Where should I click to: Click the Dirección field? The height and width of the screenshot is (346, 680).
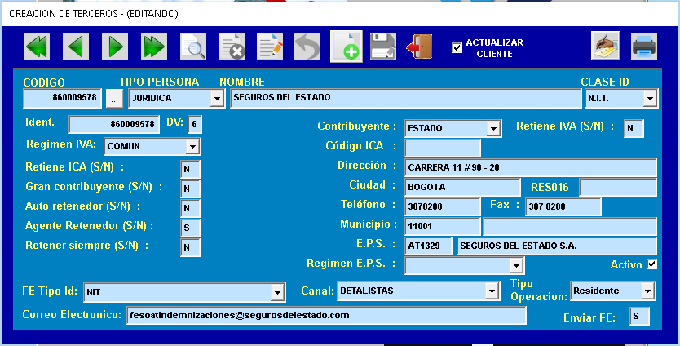pyautogui.click(x=531, y=167)
